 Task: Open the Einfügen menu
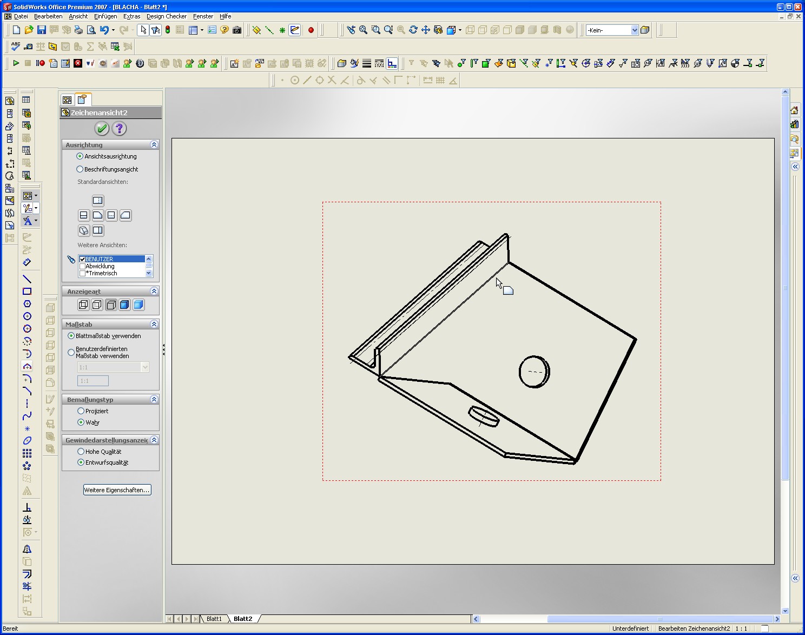pyautogui.click(x=105, y=16)
